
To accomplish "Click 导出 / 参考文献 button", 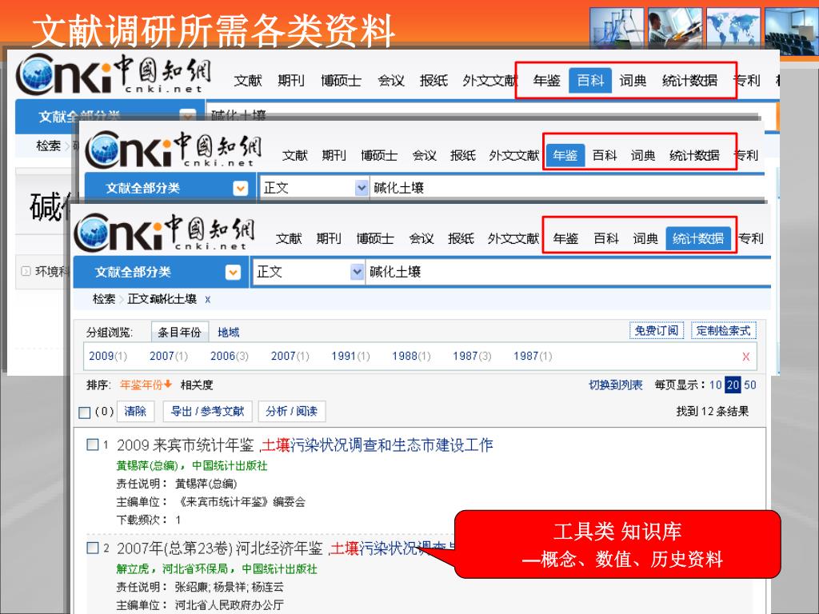I will coord(207,412).
